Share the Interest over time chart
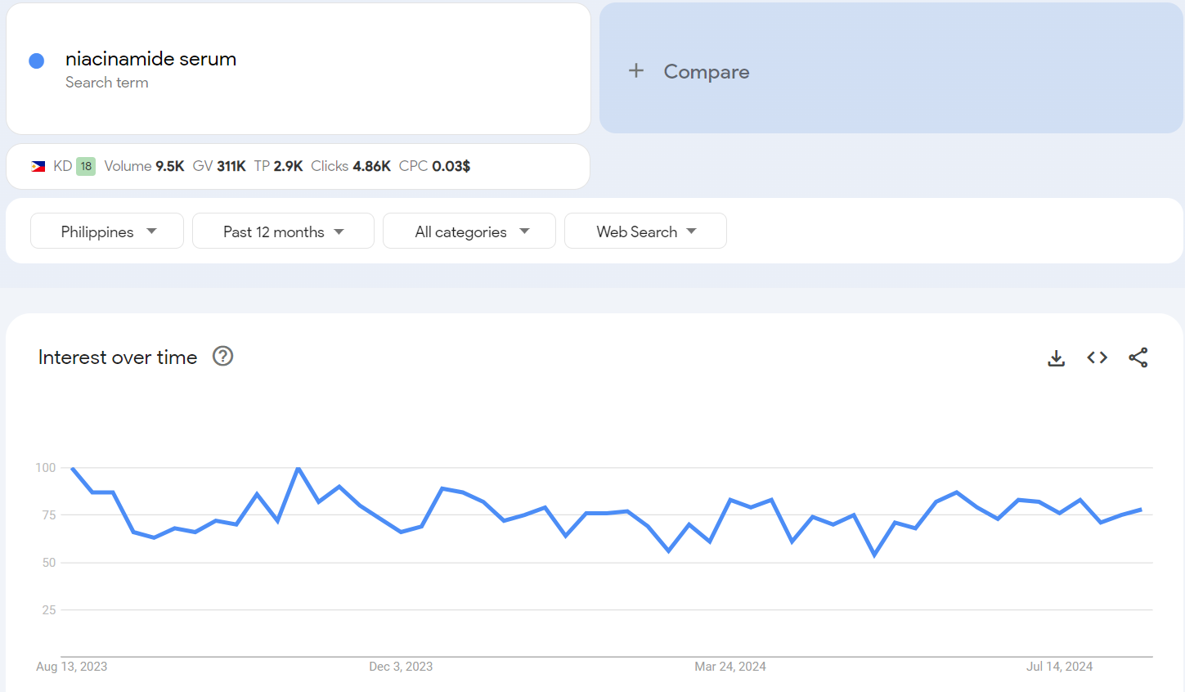This screenshot has width=1185, height=692. 1138,357
